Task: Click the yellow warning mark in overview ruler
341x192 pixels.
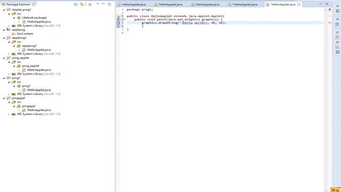Action: pos(330,16)
